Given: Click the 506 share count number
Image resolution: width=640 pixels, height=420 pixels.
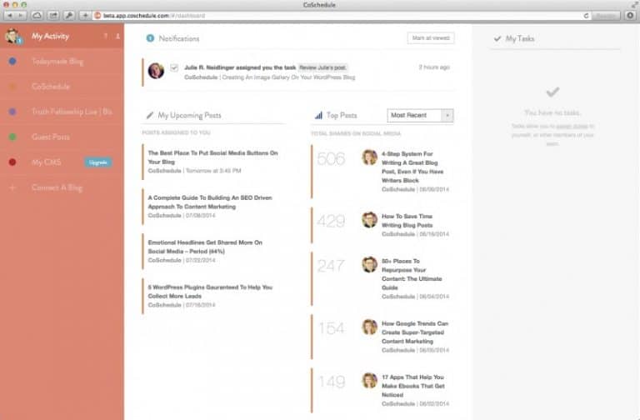Looking at the screenshot, I should point(331,159).
